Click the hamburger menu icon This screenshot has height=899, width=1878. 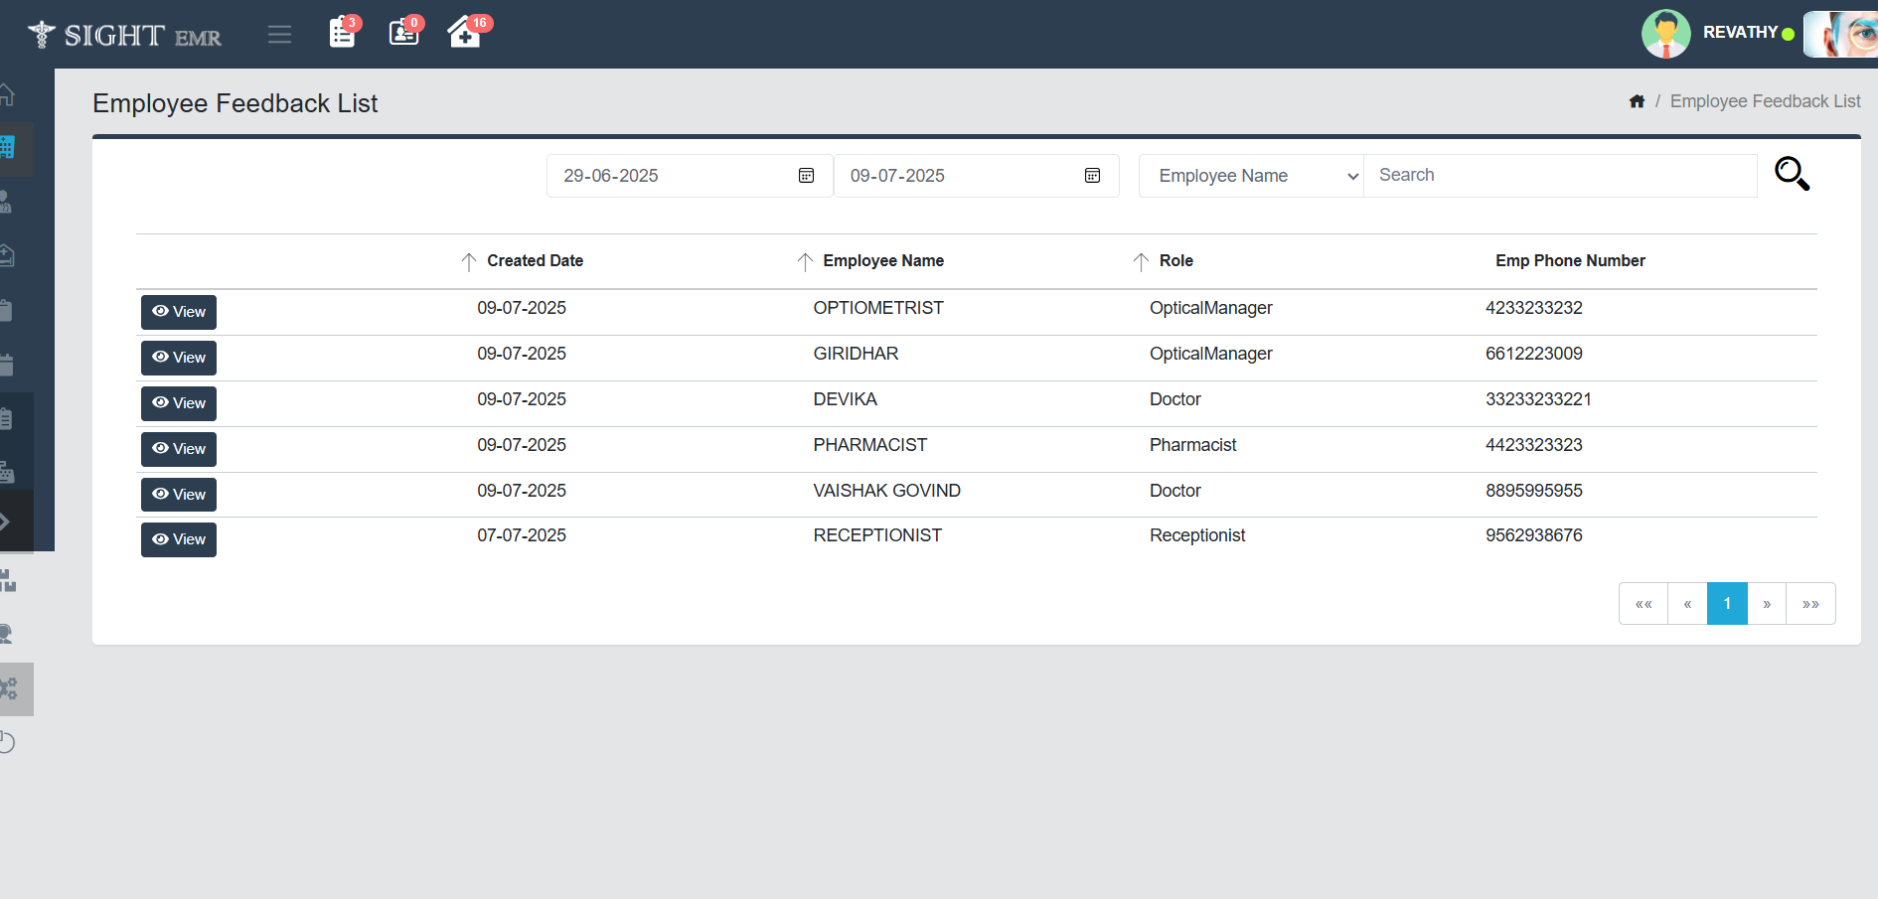click(x=279, y=35)
